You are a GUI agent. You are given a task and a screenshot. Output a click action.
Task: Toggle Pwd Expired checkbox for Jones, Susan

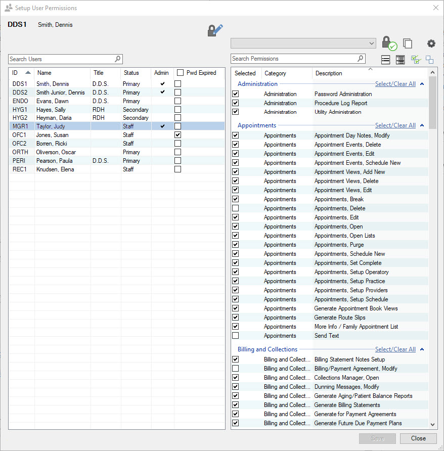(x=178, y=134)
